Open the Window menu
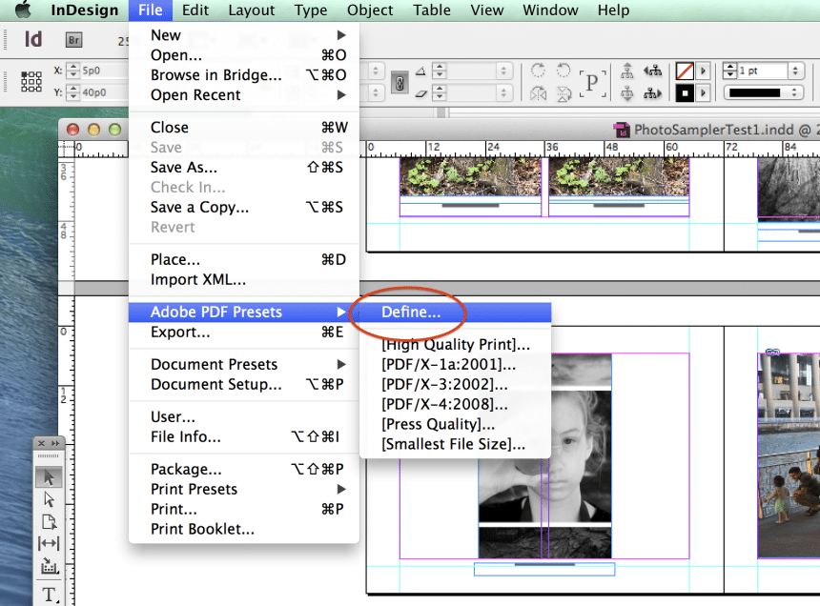 pyautogui.click(x=550, y=10)
